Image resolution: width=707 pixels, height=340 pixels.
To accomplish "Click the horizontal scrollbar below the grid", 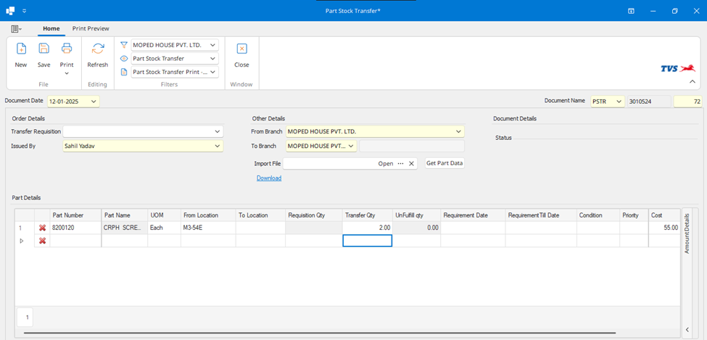I will [x=319, y=333].
